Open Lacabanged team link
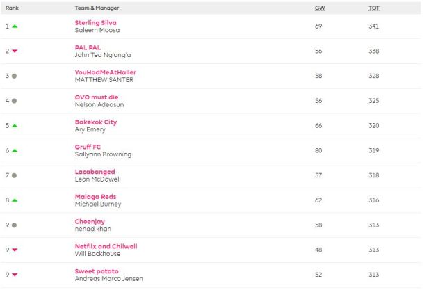This screenshot has height=290, width=431. [95, 172]
